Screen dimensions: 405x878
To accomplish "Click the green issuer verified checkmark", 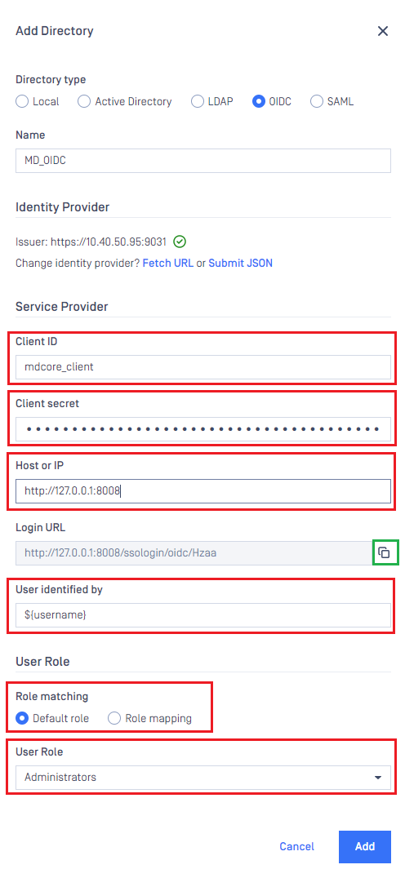I will click(x=180, y=242).
